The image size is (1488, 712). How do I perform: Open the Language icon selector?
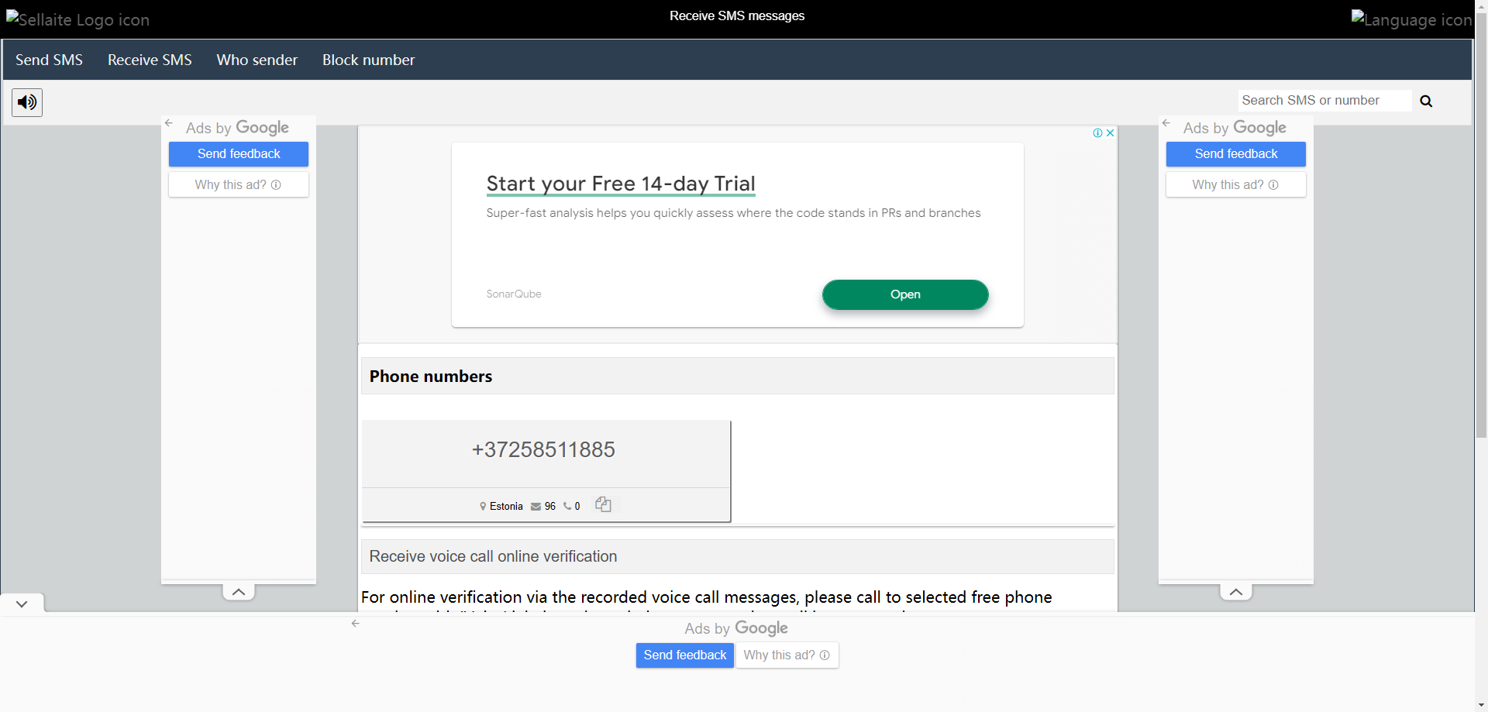click(x=1411, y=19)
